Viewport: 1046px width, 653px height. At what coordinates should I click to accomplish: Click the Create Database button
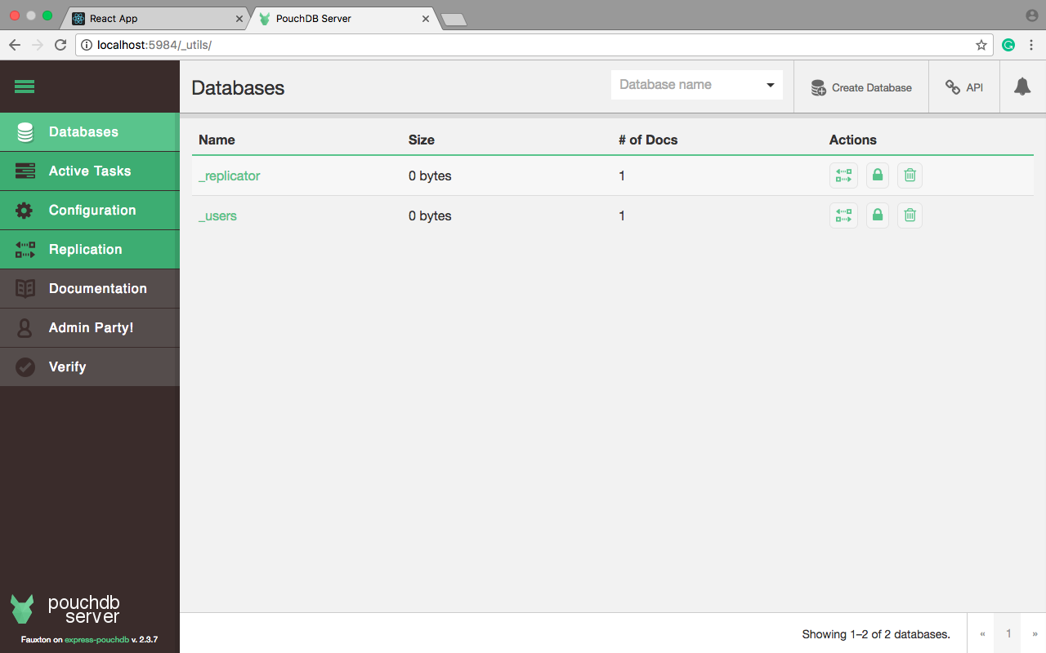861,87
